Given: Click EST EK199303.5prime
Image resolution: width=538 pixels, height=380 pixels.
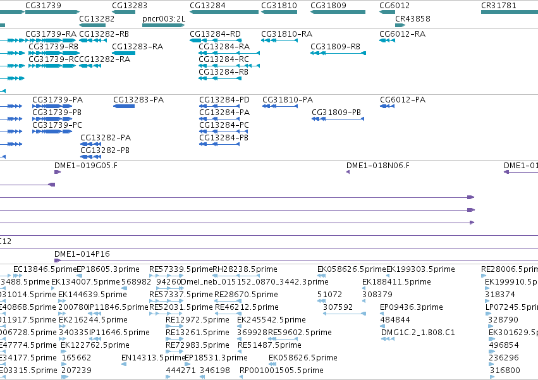Looking at the screenshot, I should pyautogui.click(x=388, y=276).
